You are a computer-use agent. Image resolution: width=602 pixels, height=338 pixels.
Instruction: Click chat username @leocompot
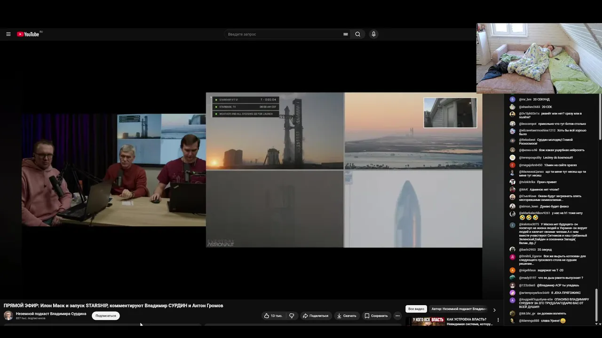coord(528,124)
